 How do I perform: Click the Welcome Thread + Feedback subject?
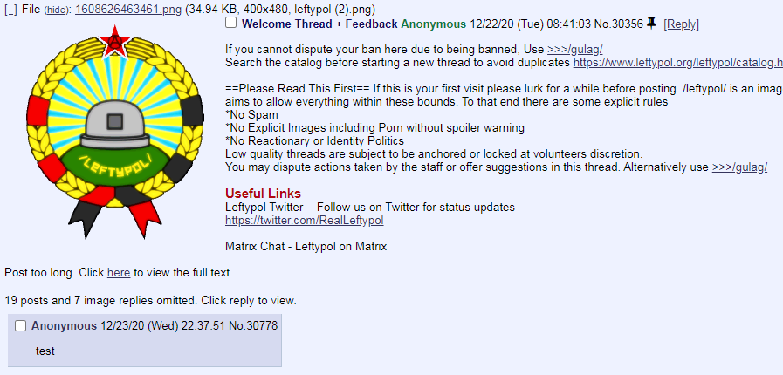pos(319,24)
